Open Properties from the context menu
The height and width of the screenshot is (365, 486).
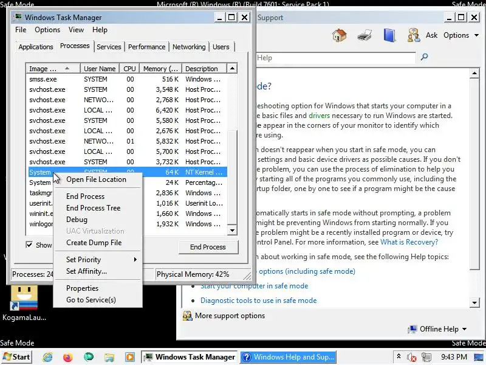[x=98, y=288]
